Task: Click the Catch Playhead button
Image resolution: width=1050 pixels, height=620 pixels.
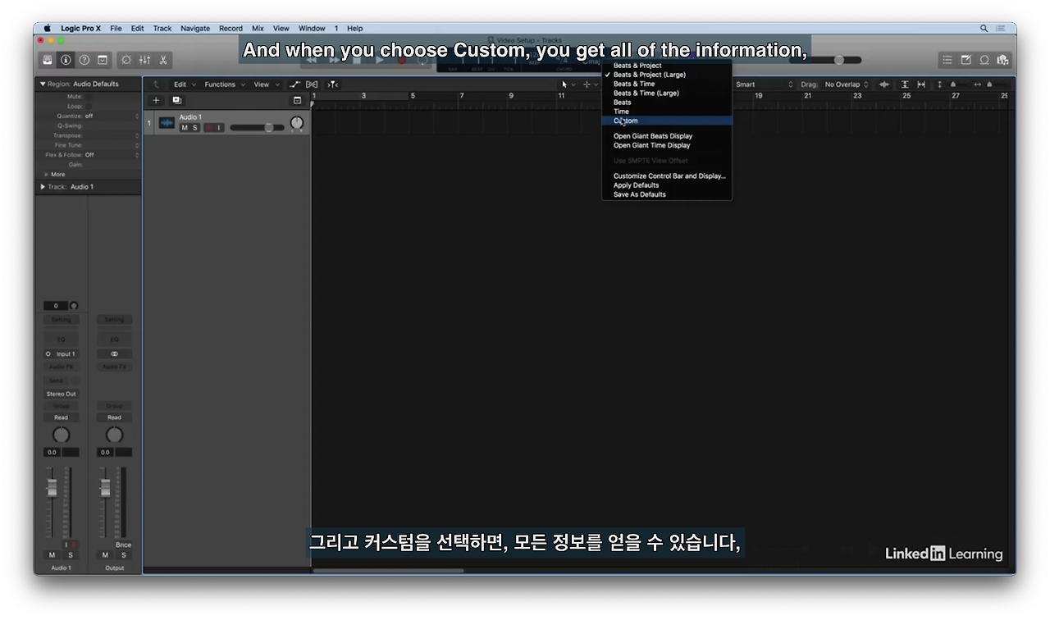Action: tap(332, 84)
